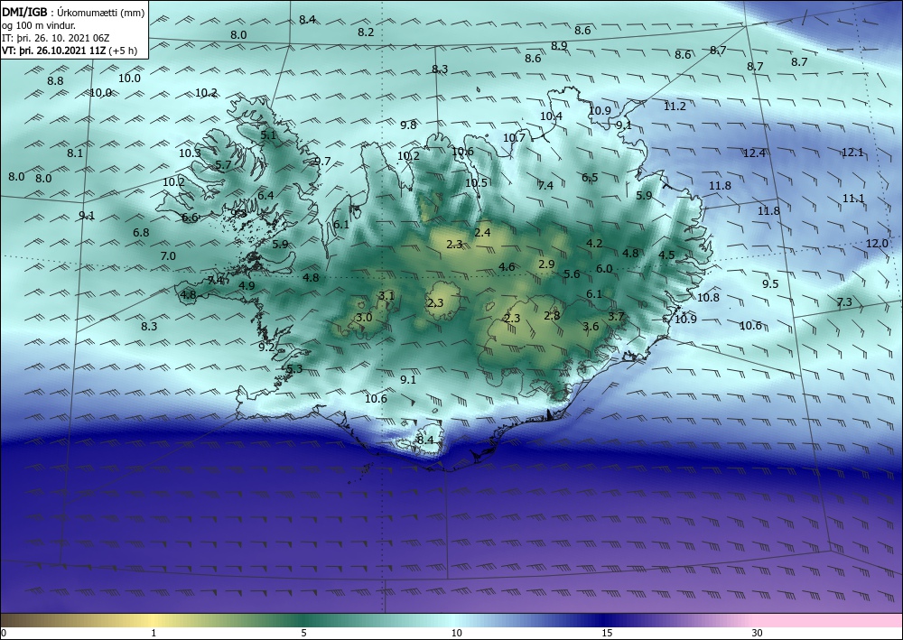Viewport: 903px width, 640px height.
Task: Click the 12.1 value on the map
Action: [x=852, y=153]
